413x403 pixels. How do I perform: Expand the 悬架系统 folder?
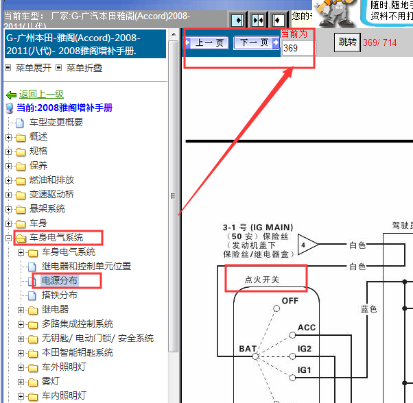tap(8, 210)
